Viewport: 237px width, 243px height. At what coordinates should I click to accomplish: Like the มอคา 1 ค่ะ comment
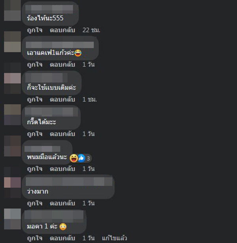point(35,238)
